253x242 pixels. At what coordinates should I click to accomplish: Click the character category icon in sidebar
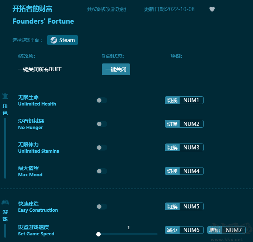(x=5, y=97)
